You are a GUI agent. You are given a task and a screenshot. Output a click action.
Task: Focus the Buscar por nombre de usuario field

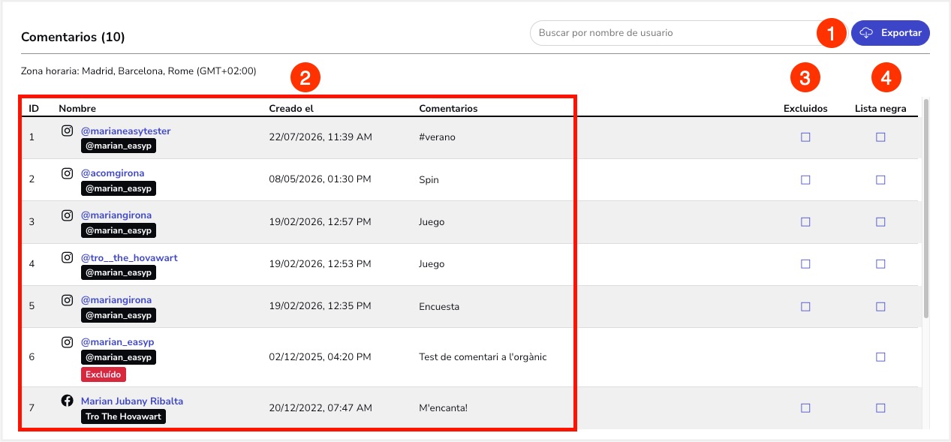point(676,33)
